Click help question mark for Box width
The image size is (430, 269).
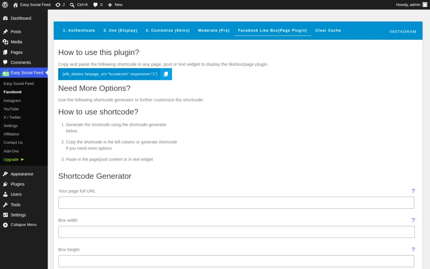coord(413,221)
